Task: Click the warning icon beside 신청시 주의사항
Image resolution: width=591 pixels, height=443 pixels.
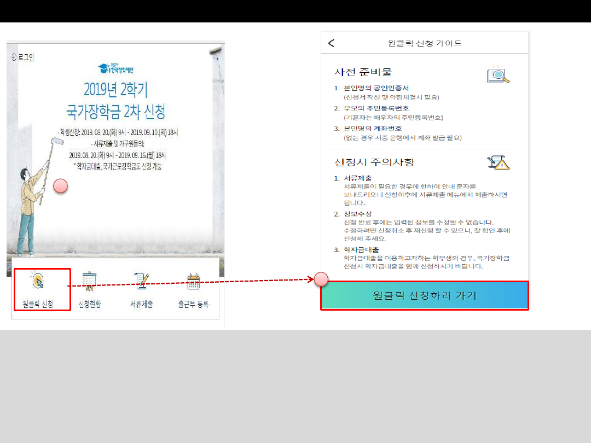Action: coord(497,162)
